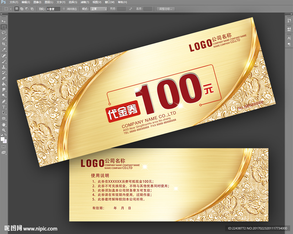Click the foreground color swatch
This screenshot has width=293, height=234.
pos(2,139)
